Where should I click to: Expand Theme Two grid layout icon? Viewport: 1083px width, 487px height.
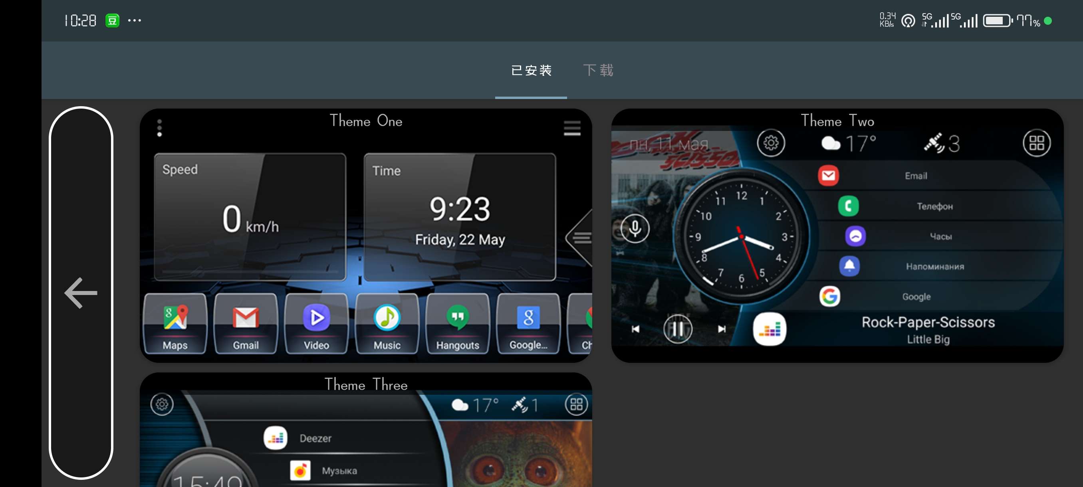(1035, 142)
